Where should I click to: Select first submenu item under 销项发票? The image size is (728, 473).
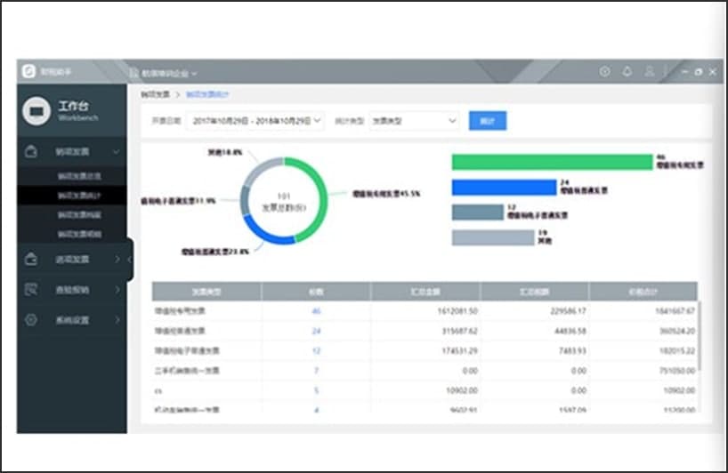79,176
